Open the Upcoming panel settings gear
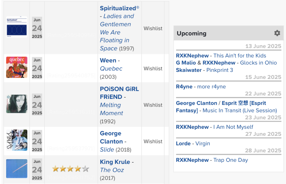 (x=277, y=33)
